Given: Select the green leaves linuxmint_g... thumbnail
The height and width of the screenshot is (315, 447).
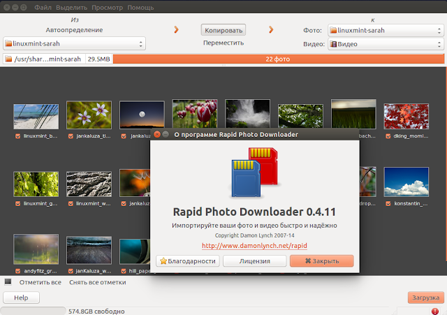Looking at the screenshot, I should 36,184.
